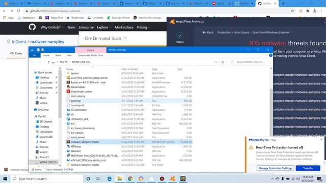
Task: Click This PC in the breadcrumb path
Action: click(x=63, y=62)
